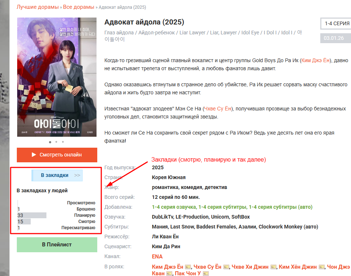
Task: Select third poster carousel dot
Action: (x=63, y=142)
